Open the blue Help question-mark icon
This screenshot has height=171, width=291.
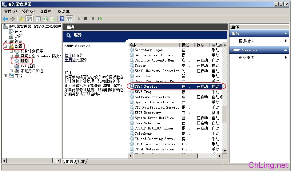coord(62,19)
